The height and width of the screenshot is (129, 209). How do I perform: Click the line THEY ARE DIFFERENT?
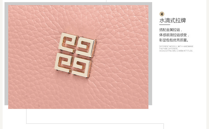pos(169,49)
